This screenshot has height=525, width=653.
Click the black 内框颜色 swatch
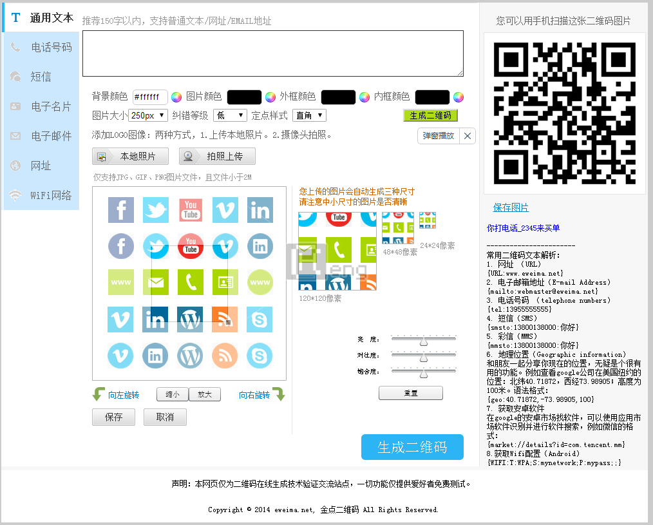432,97
